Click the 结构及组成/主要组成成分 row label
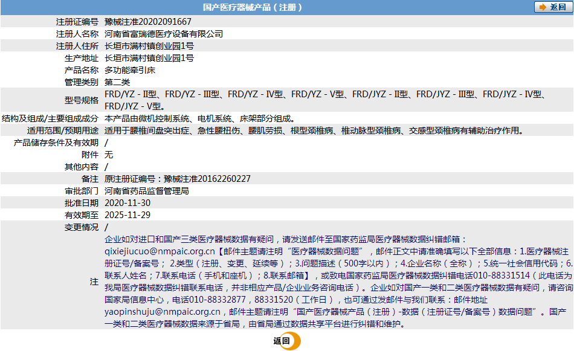Screen dimensions: 574x351 point(50,118)
